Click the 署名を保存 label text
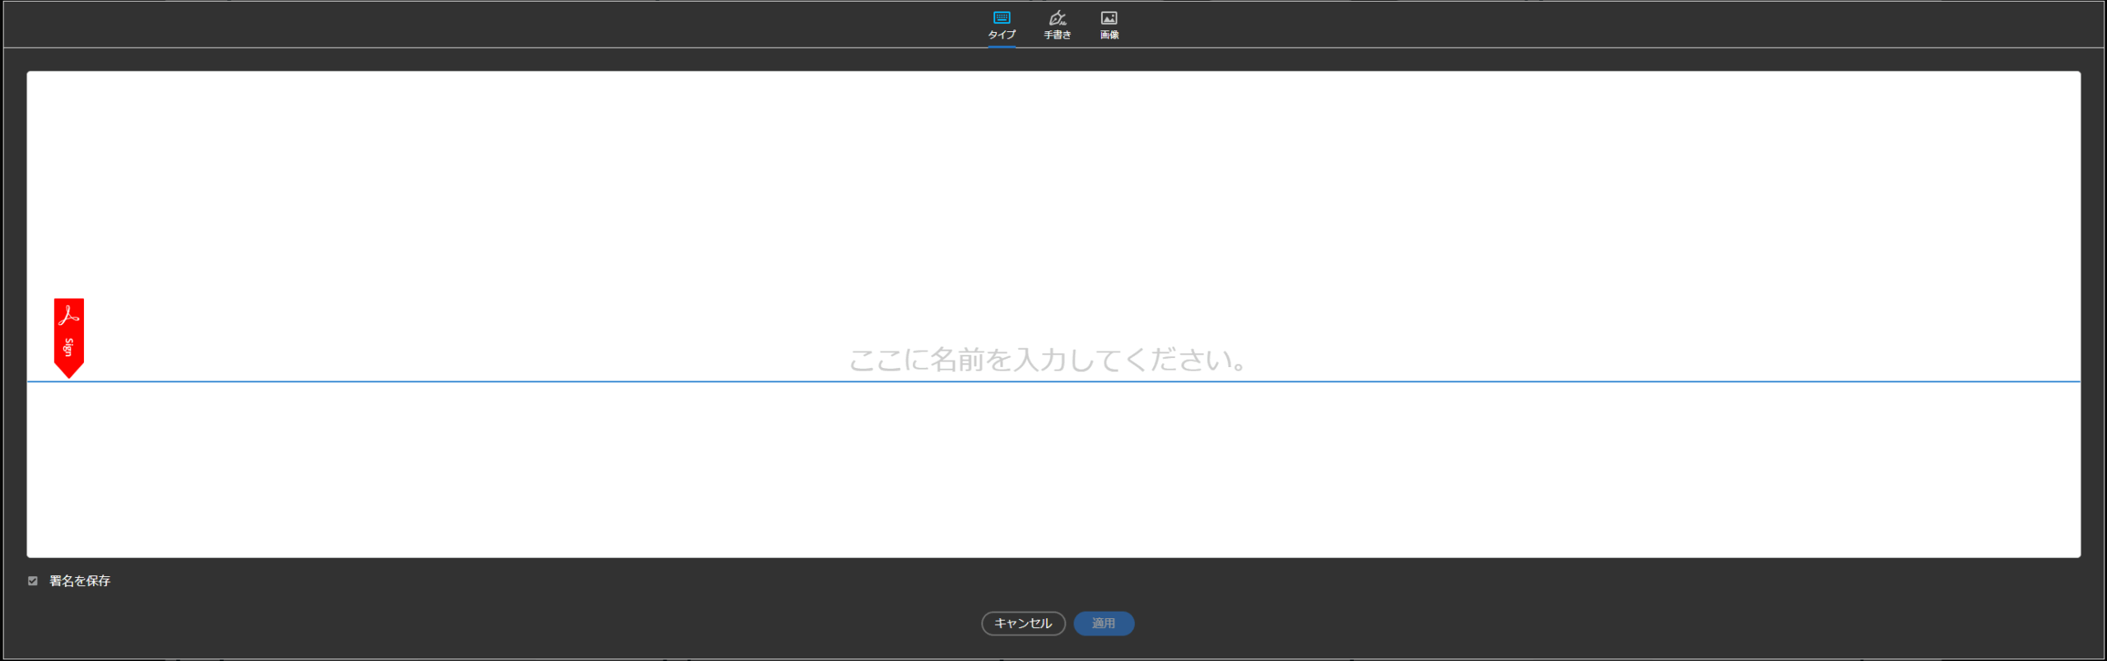 (x=80, y=580)
